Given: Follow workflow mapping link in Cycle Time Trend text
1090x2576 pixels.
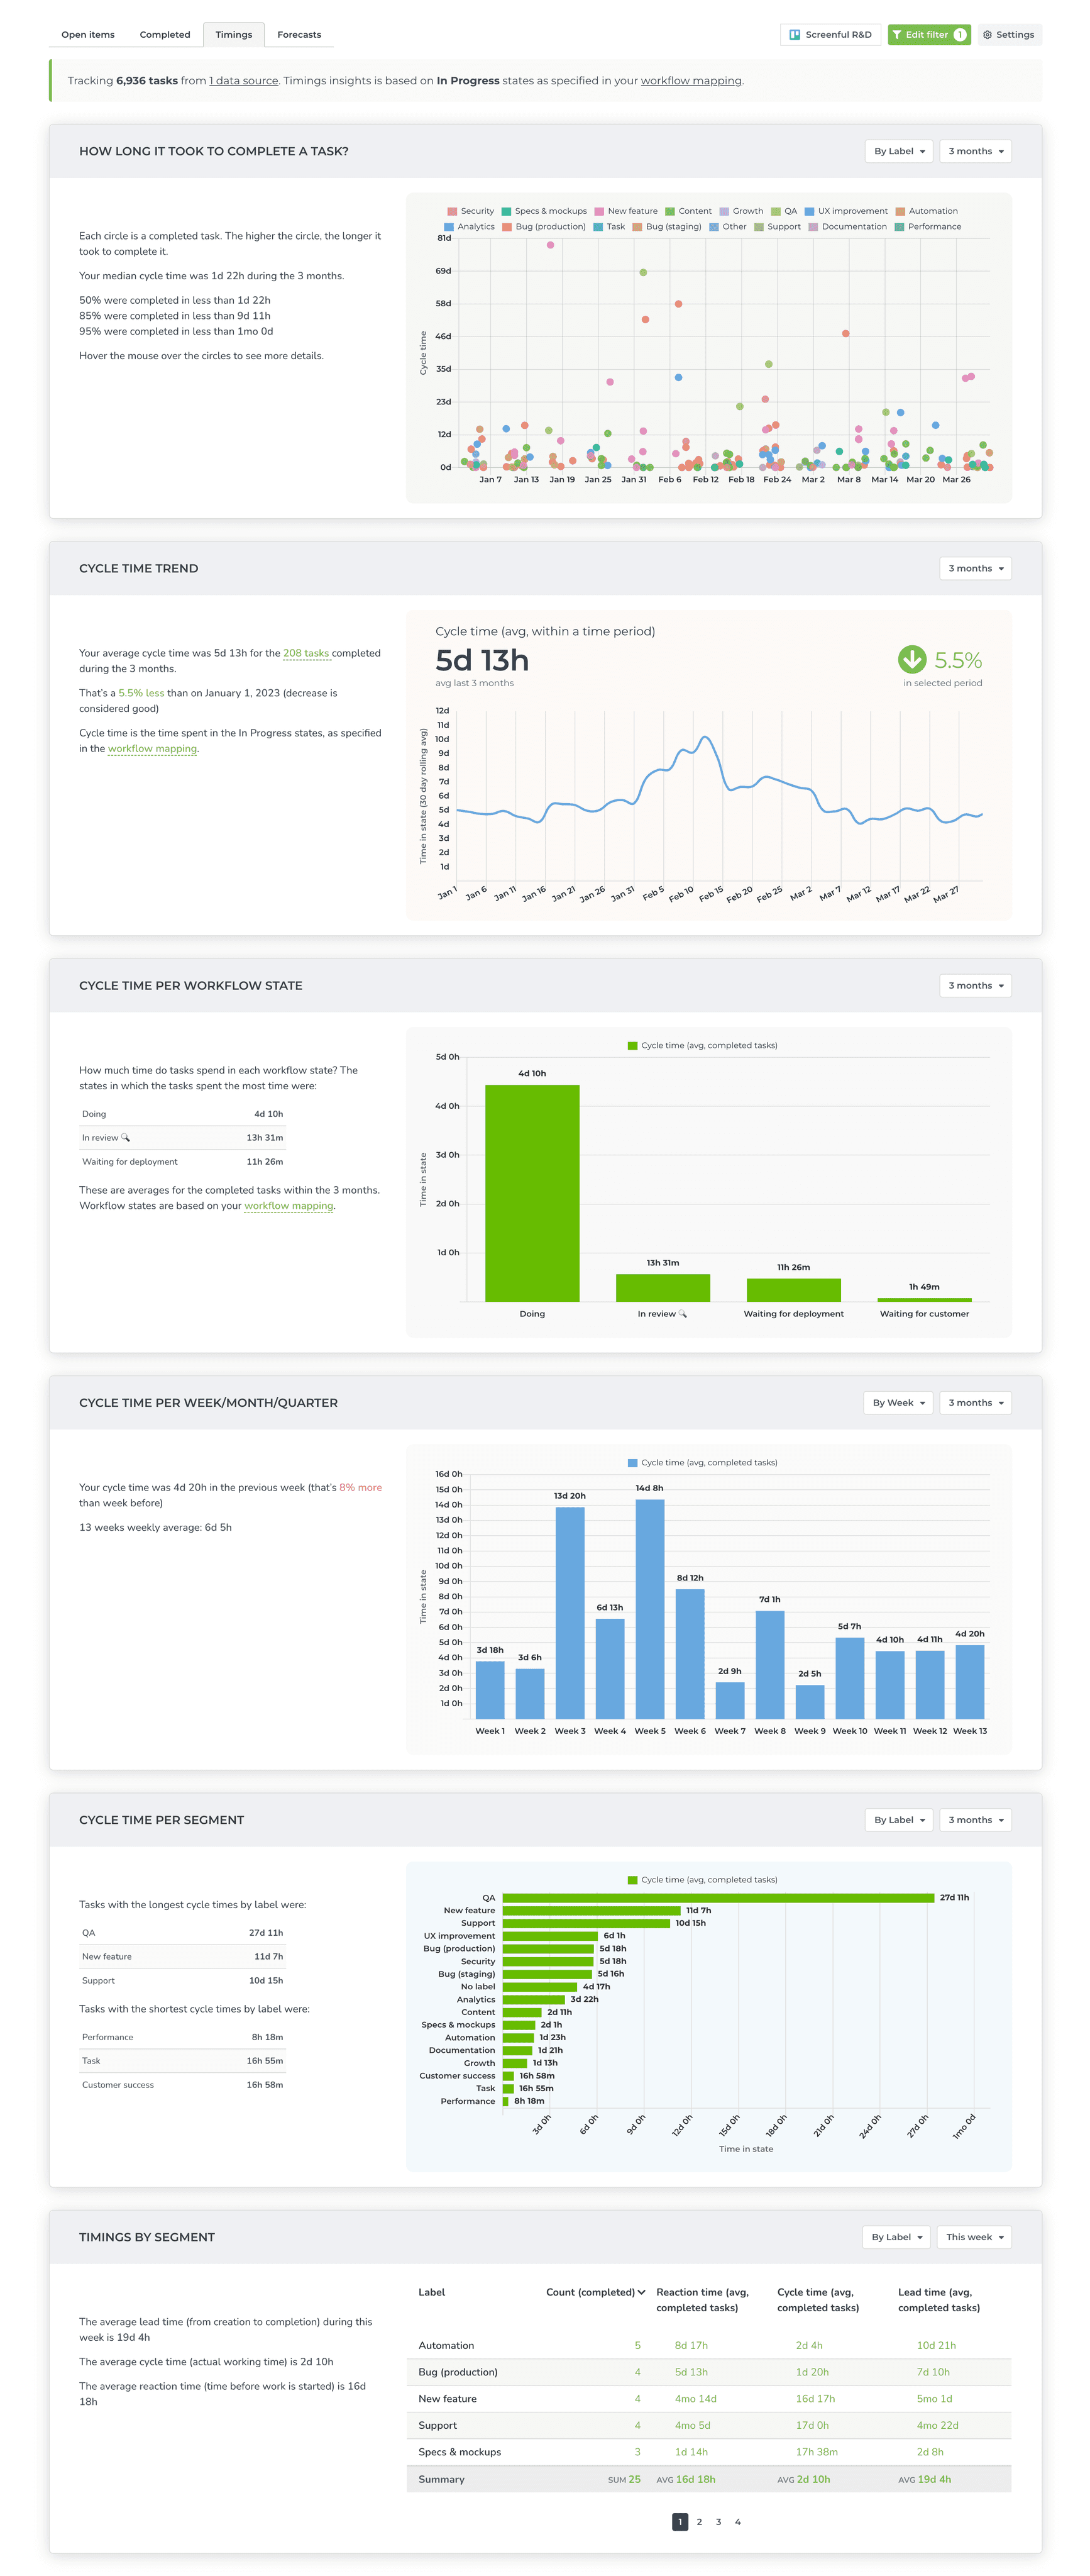Looking at the screenshot, I should coord(152,749).
